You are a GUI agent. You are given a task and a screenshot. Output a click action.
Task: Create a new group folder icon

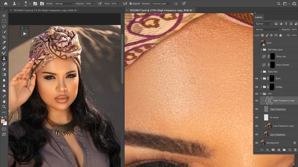284,150
